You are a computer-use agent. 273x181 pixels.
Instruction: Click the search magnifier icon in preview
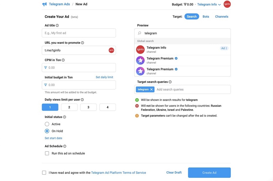coord(139,33)
